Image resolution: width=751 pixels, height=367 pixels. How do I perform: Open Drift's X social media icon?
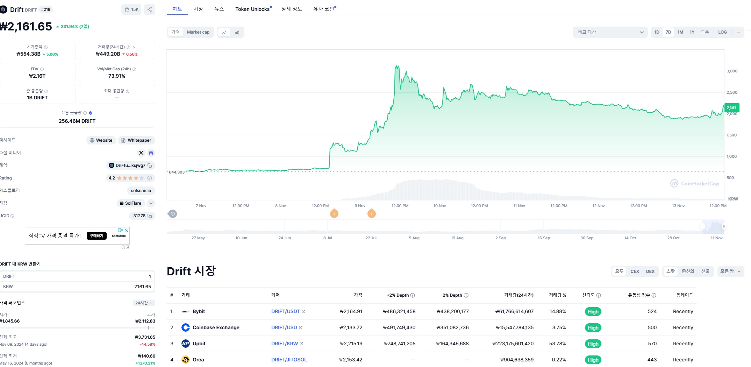coord(141,153)
